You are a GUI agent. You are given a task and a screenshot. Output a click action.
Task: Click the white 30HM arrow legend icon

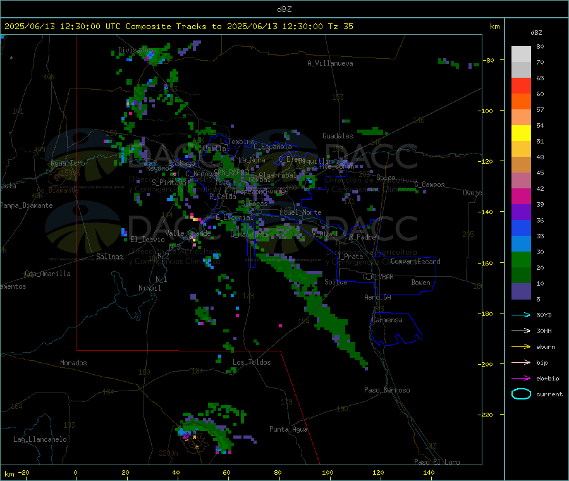click(x=521, y=331)
